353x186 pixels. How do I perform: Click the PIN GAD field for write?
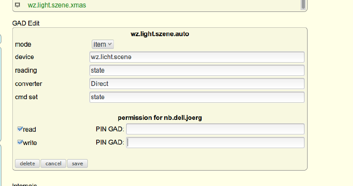click(x=215, y=142)
